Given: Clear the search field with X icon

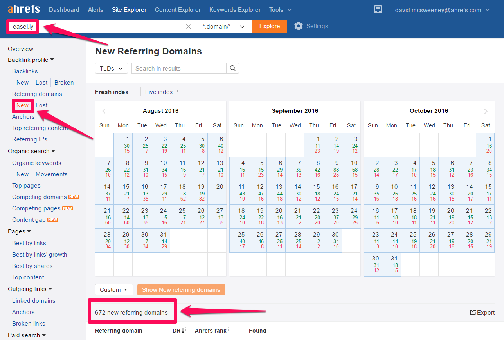Looking at the screenshot, I should [x=189, y=27].
